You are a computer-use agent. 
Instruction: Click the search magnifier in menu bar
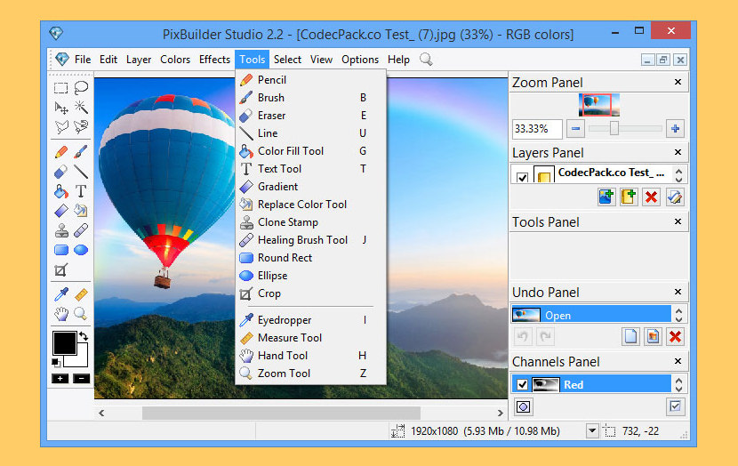426,60
